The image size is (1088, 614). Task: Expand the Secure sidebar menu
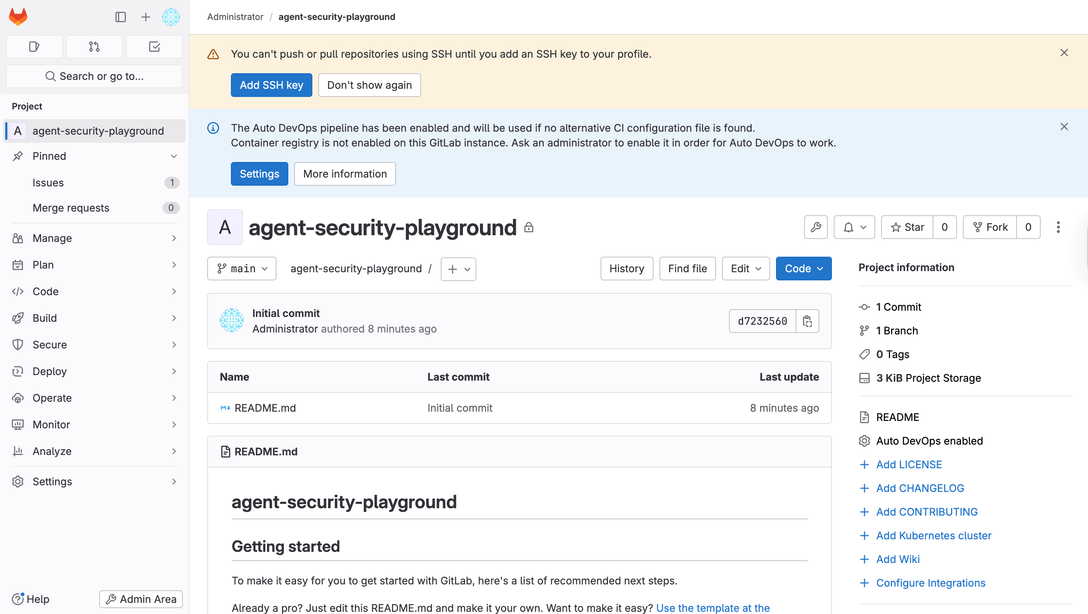pyautogui.click(x=94, y=345)
